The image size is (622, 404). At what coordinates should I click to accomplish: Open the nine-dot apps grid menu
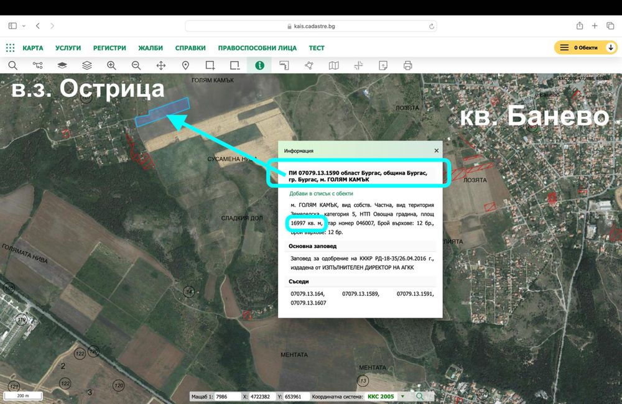pos(11,48)
